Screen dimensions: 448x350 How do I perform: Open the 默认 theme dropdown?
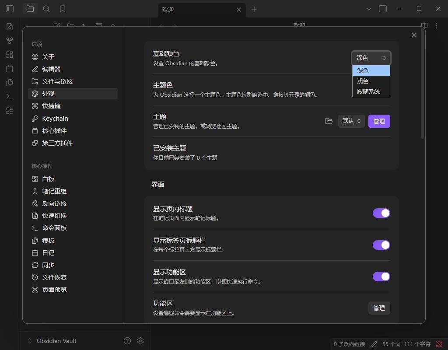click(351, 121)
